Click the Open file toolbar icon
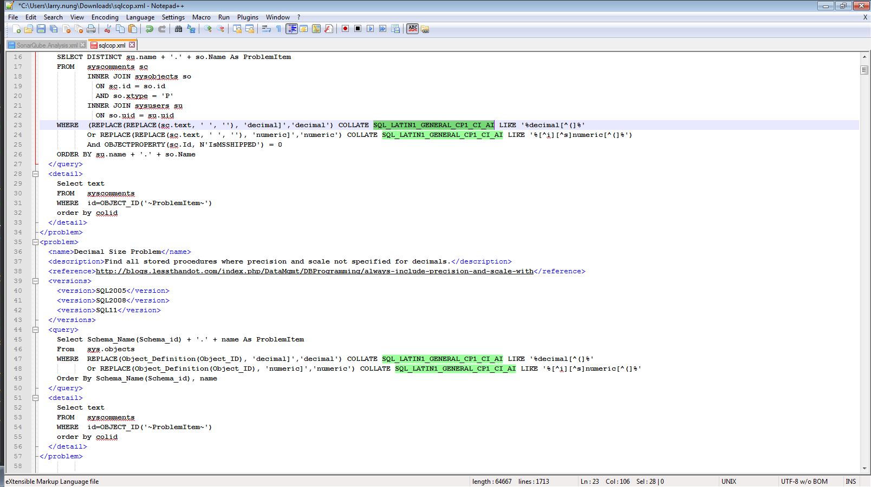This screenshot has height=487, width=871. [29, 29]
